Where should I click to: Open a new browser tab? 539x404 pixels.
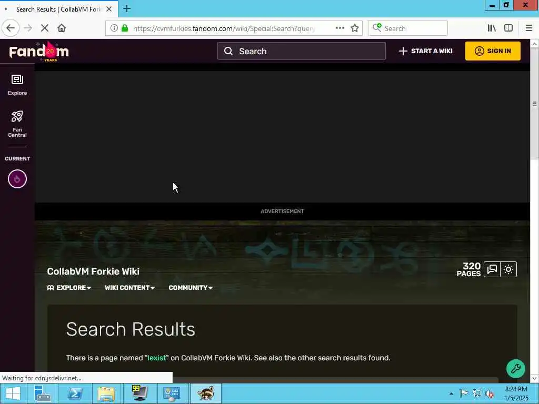pyautogui.click(x=126, y=8)
